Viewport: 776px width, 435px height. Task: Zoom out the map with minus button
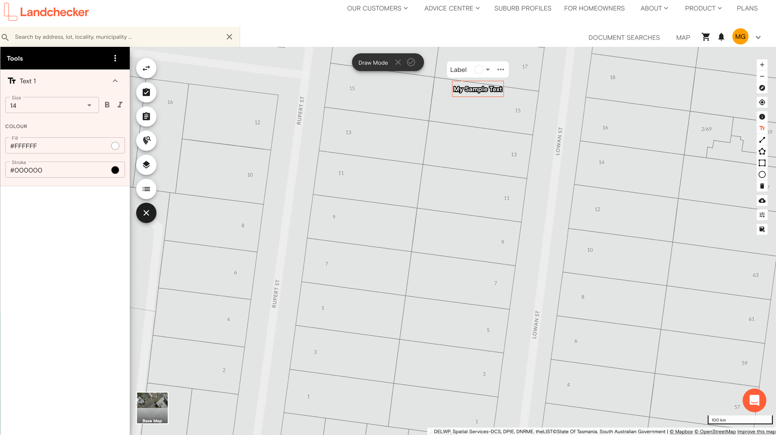(762, 76)
